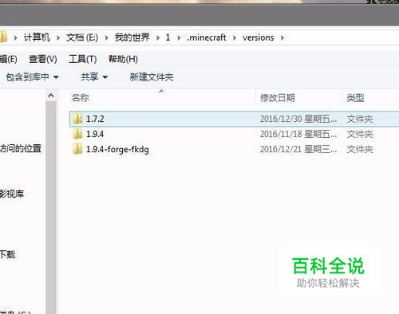This screenshot has width=399, height=314.
Task: Navigate to 文档 (E:) breadcrumb
Action: pos(82,37)
